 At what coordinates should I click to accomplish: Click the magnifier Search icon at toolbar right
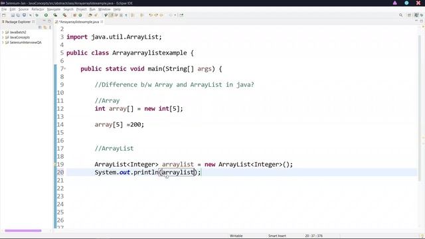400,15
